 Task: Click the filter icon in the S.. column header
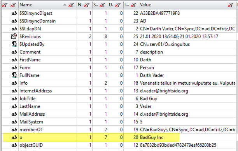(x=102, y=5)
